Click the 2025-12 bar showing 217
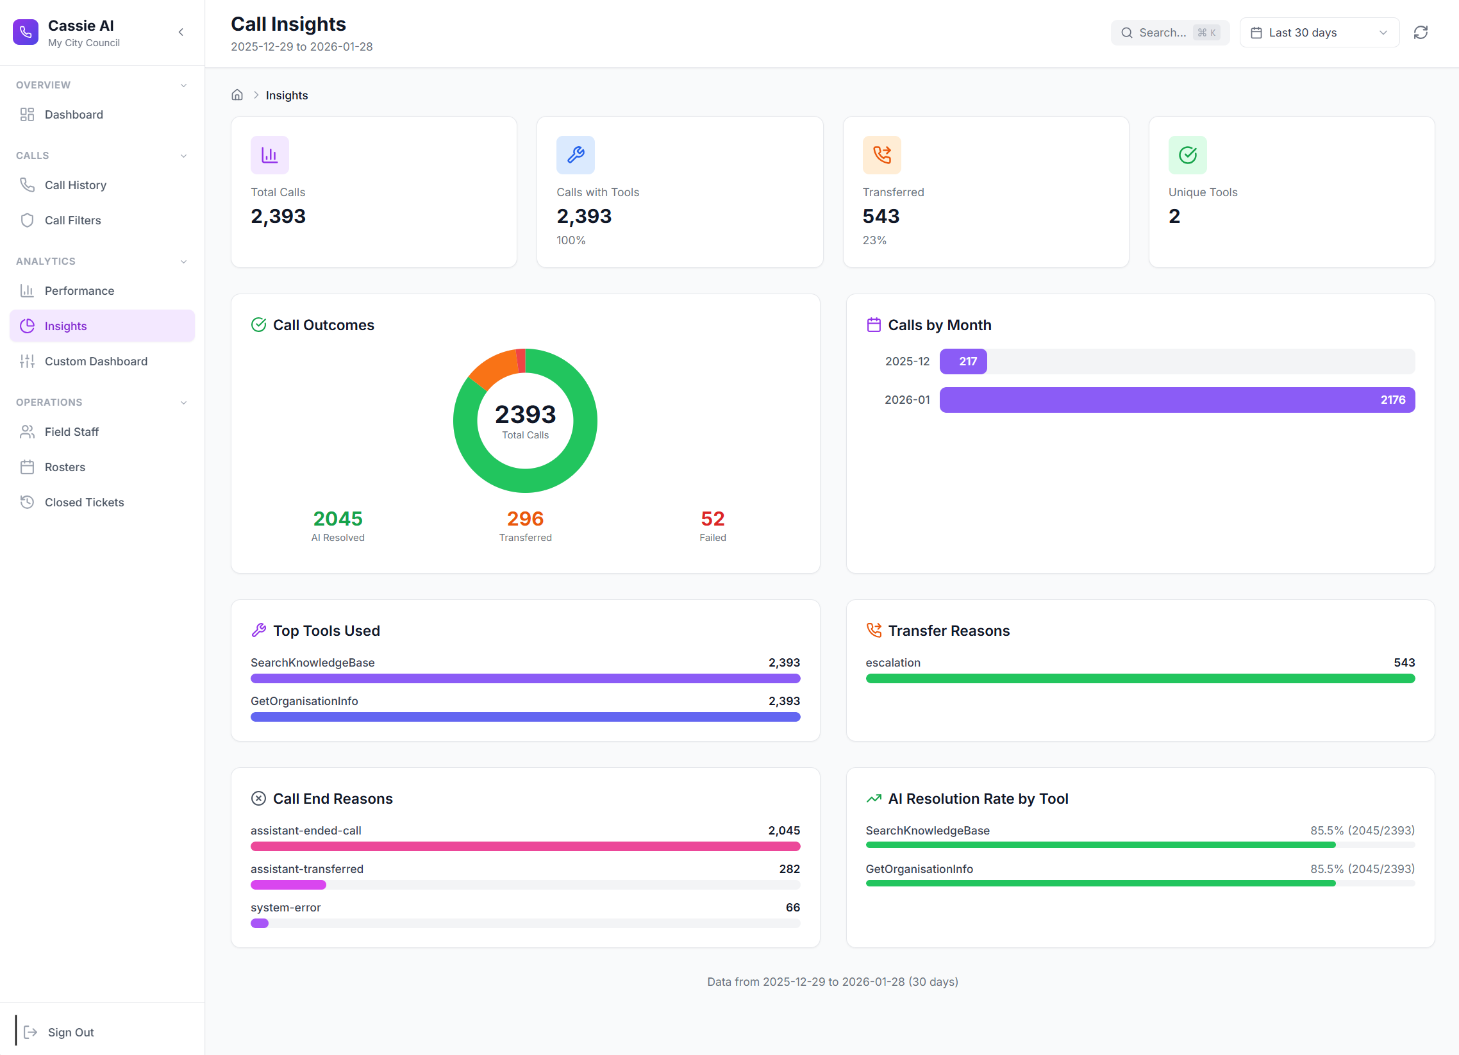 963,361
